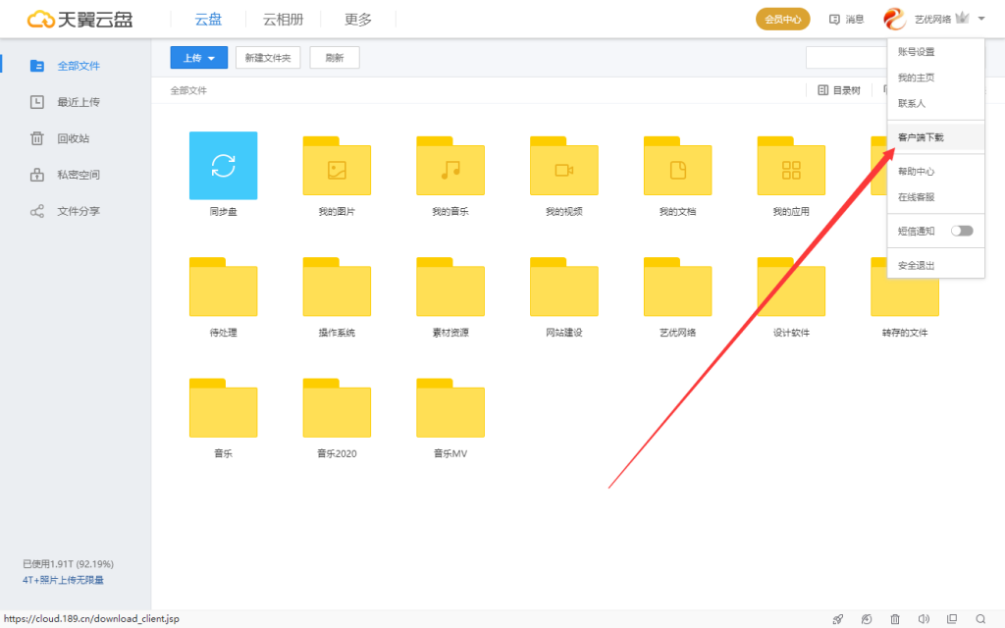Toggle the 目录树 directory tree view
This screenshot has width=1005, height=628.
[x=839, y=90]
